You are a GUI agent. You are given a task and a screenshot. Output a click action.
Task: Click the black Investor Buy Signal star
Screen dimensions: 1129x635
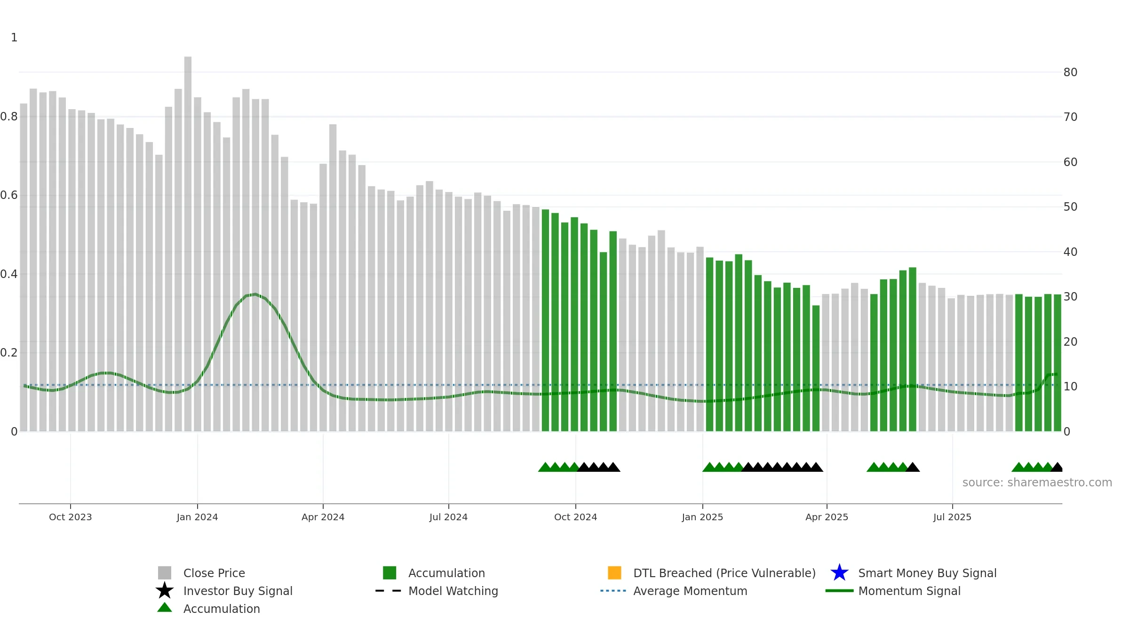165,590
